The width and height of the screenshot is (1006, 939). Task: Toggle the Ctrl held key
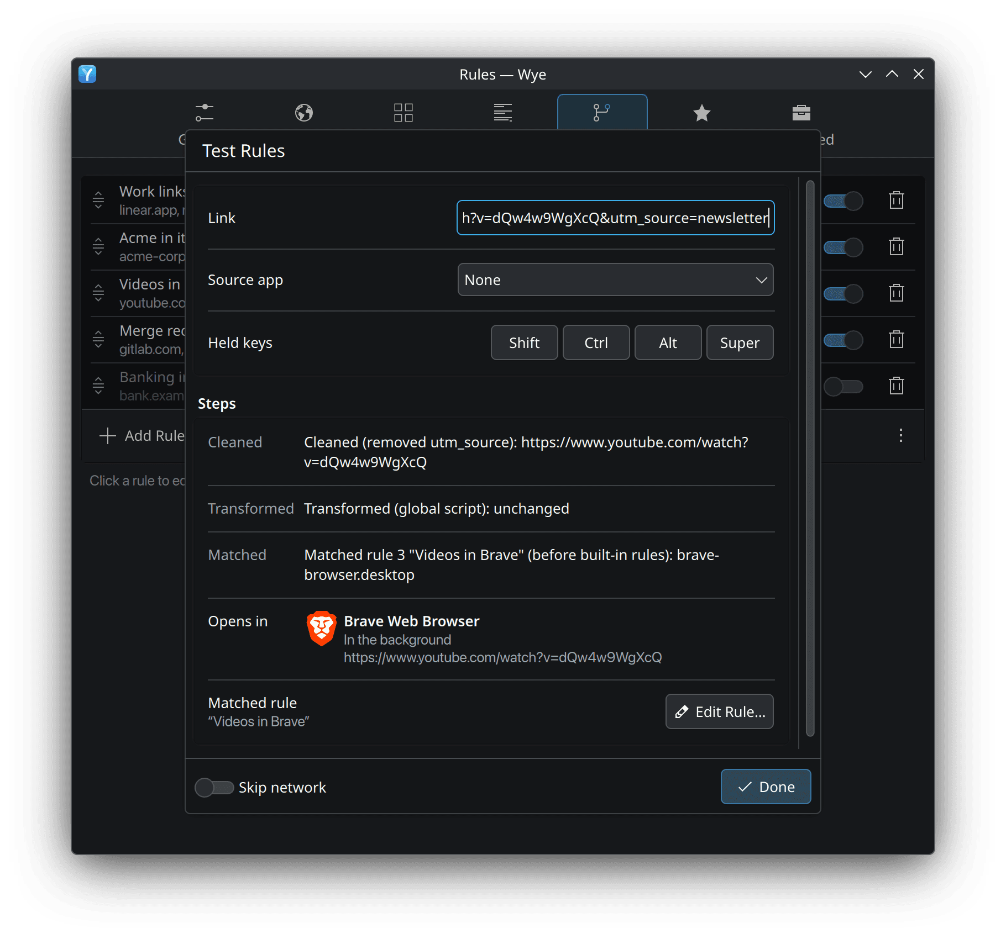[596, 342]
